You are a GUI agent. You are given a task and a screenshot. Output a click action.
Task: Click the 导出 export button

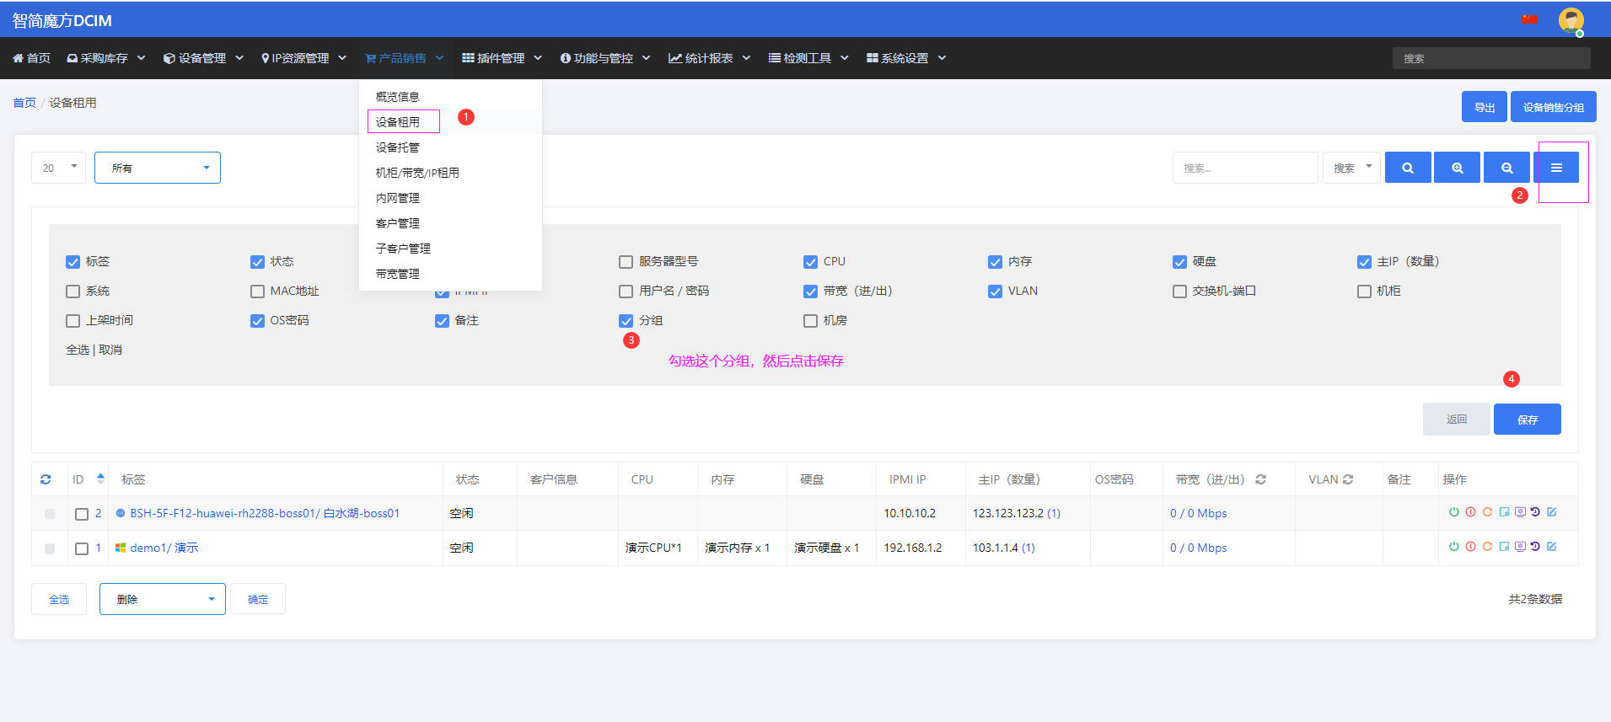coord(1485,107)
